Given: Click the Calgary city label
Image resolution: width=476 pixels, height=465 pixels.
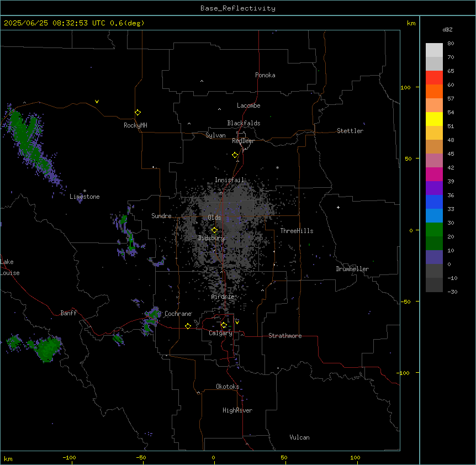Looking at the screenshot, I should coord(221,333).
